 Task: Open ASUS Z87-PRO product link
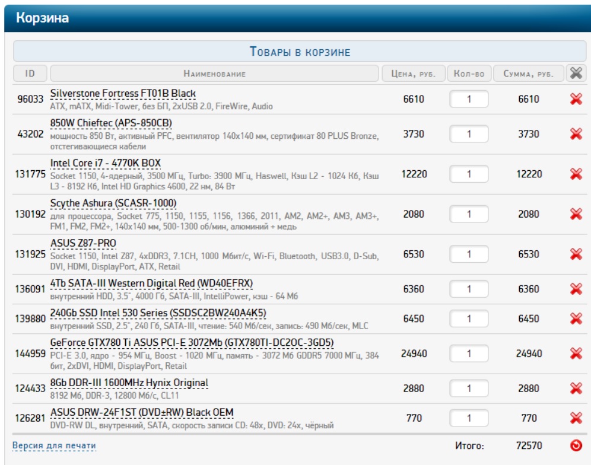[x=83, y=243]
